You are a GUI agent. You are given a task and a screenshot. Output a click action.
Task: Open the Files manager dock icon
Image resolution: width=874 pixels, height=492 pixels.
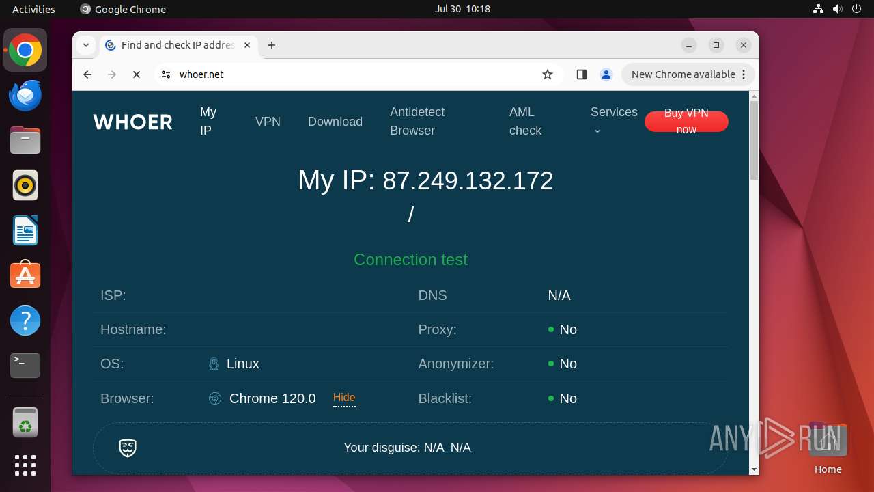coord(25,141)
